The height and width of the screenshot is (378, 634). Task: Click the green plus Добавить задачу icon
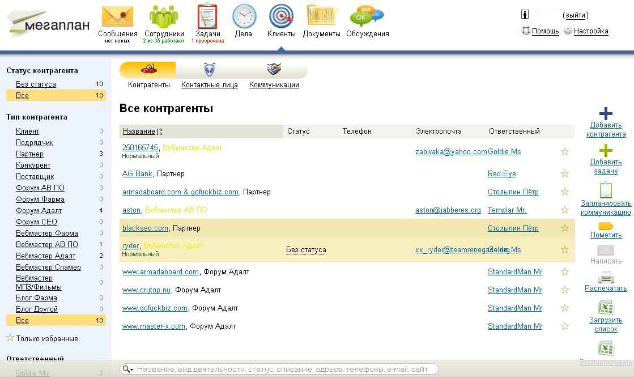(606, 150)
